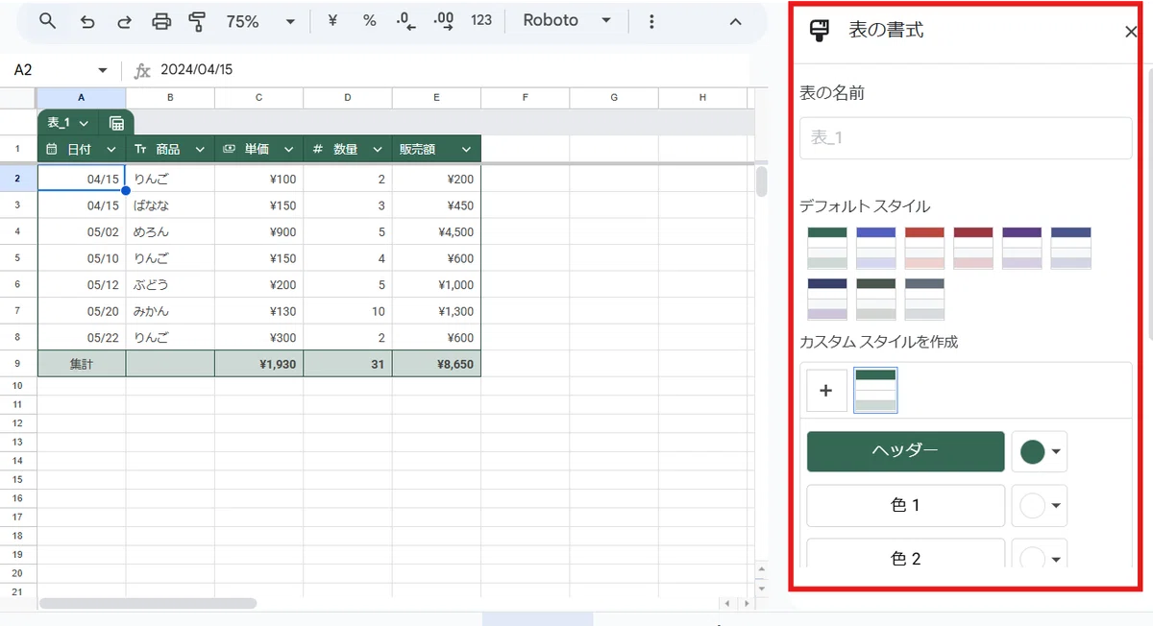Click the 色 2 button
1153x626 pixels.
point(906,554)
